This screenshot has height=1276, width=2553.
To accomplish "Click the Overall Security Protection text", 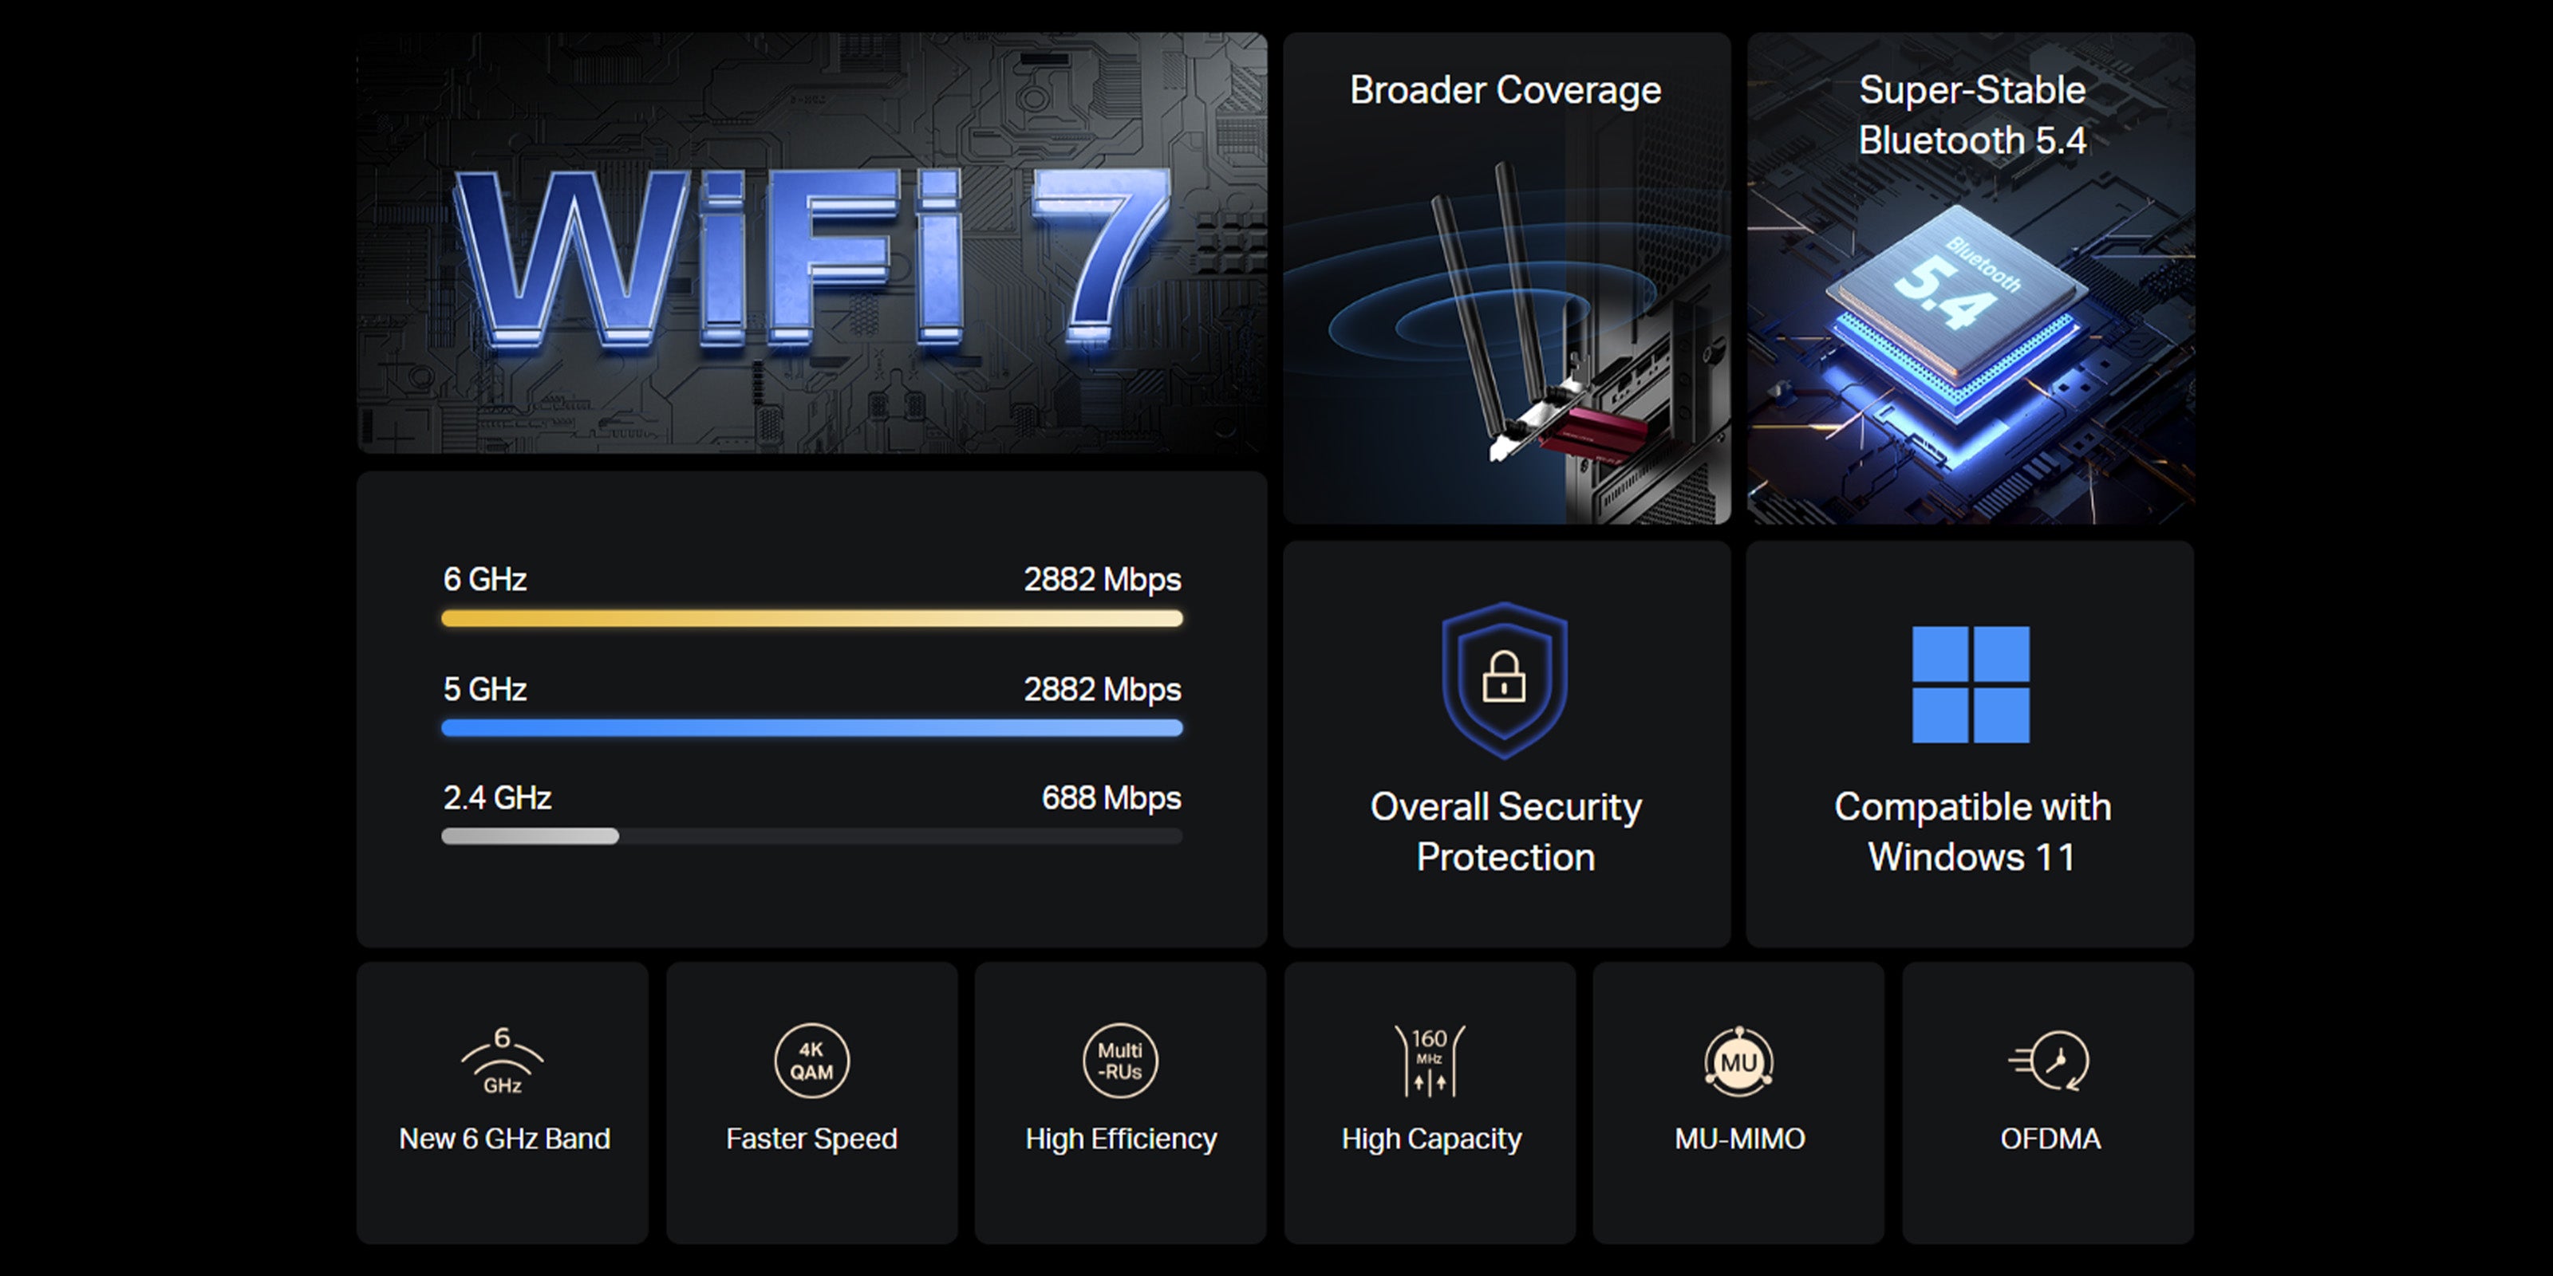I will (1505, 831).
